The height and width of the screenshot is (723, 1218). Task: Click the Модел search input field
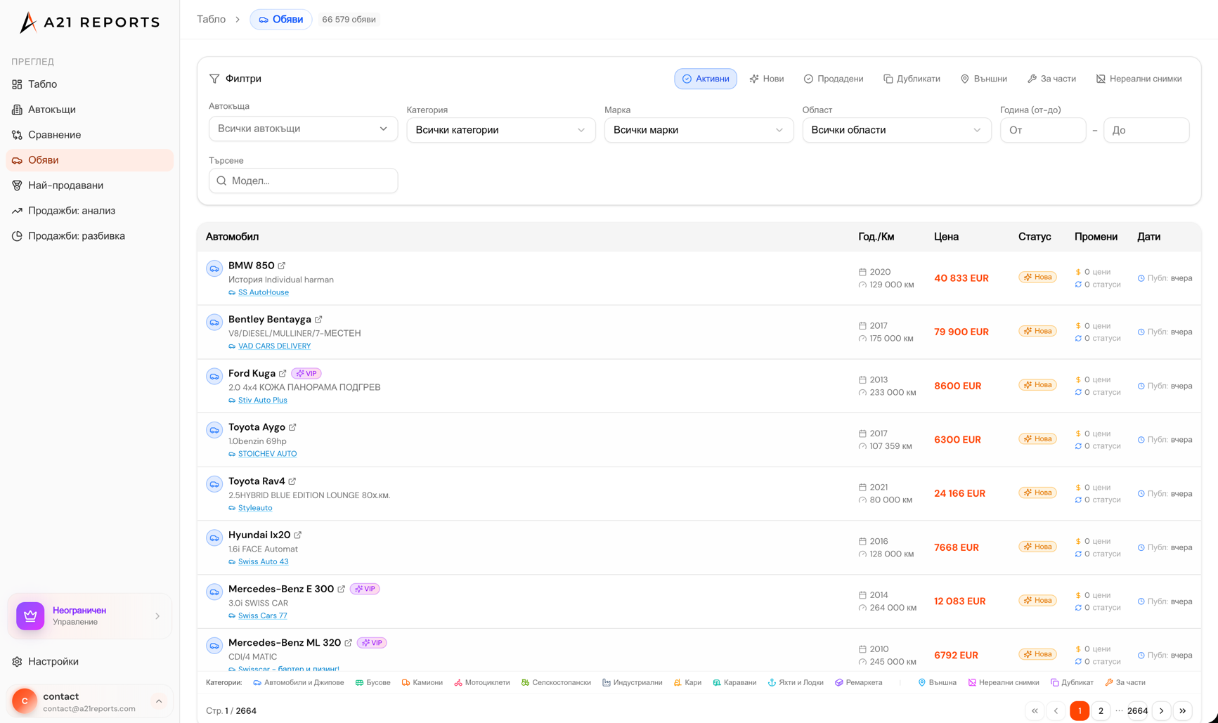click(309, 181)
